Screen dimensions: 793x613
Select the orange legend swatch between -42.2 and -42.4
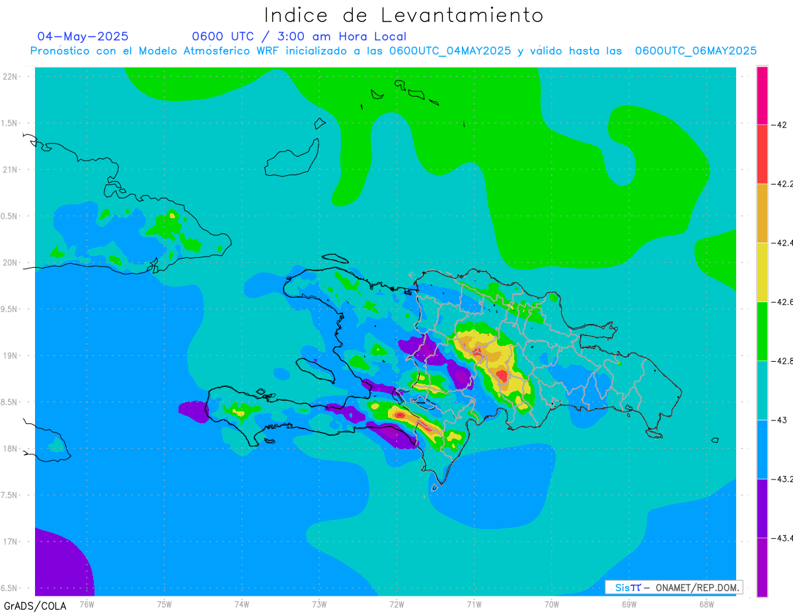pos(762,213)
